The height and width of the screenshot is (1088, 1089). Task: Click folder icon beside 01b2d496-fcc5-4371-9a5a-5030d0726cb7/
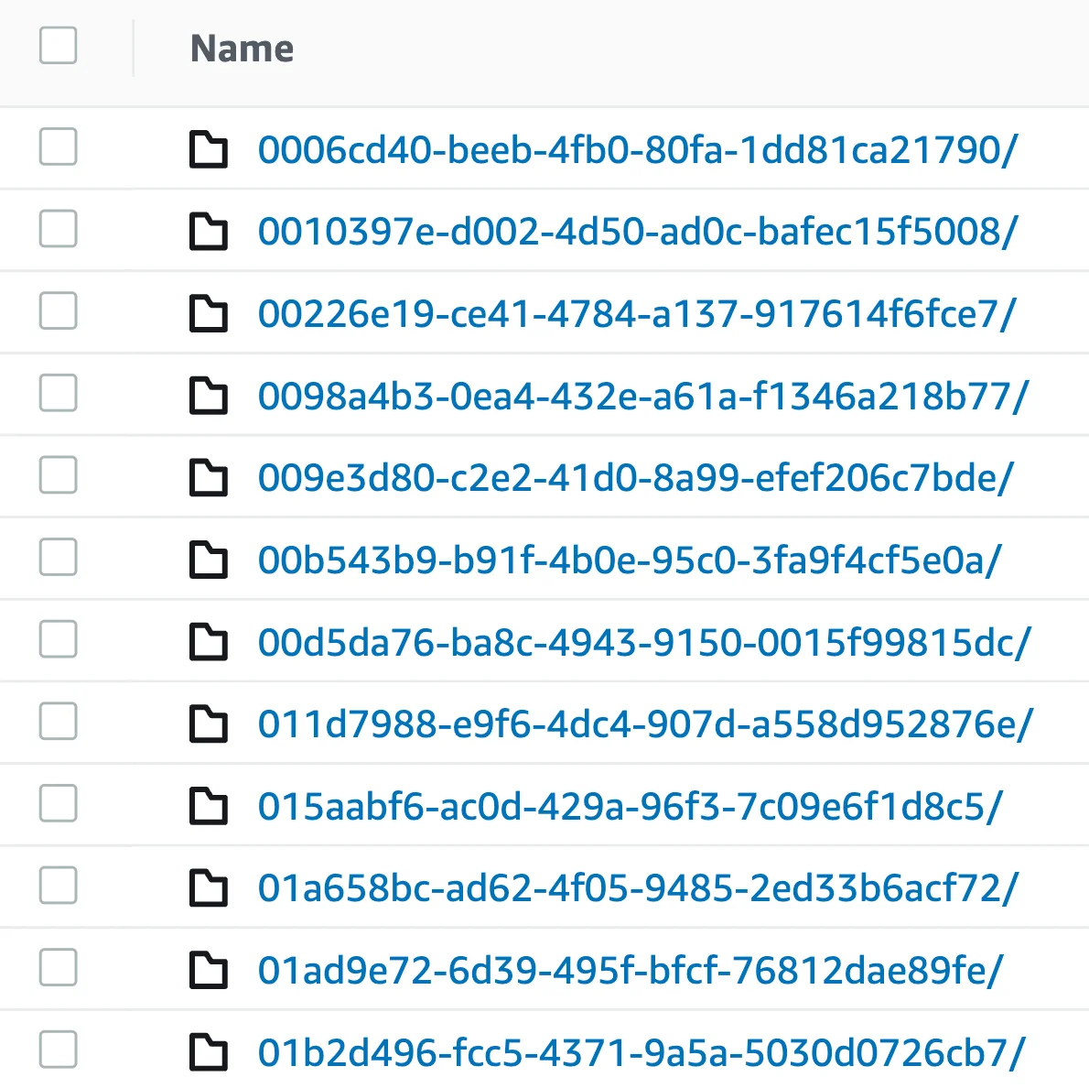[x=208, y=1052]
